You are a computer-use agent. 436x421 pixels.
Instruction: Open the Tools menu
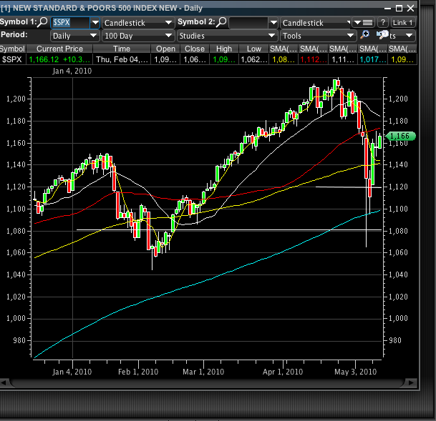point(318,36)
